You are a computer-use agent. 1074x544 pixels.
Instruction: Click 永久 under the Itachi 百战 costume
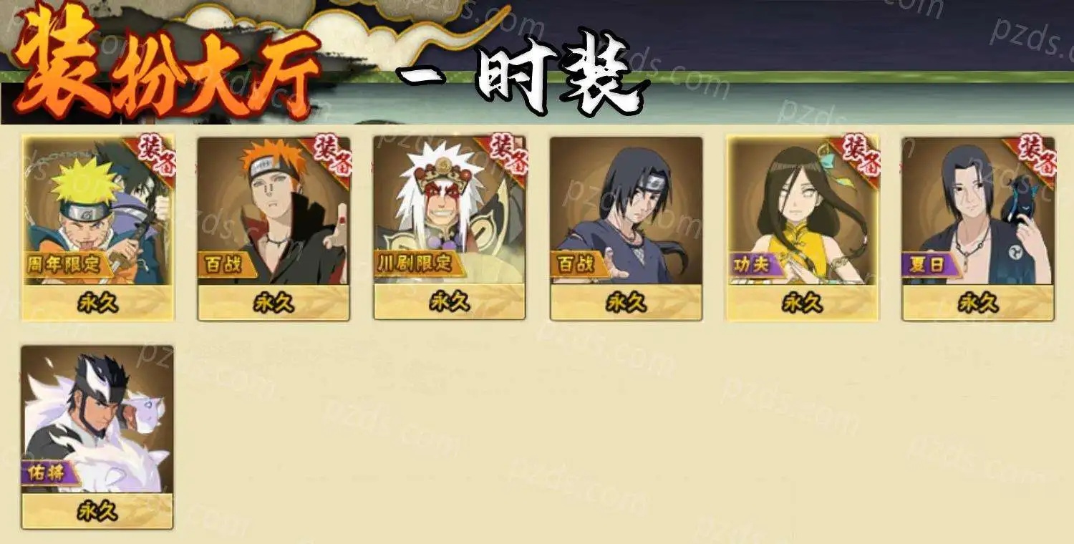point(626,303)
